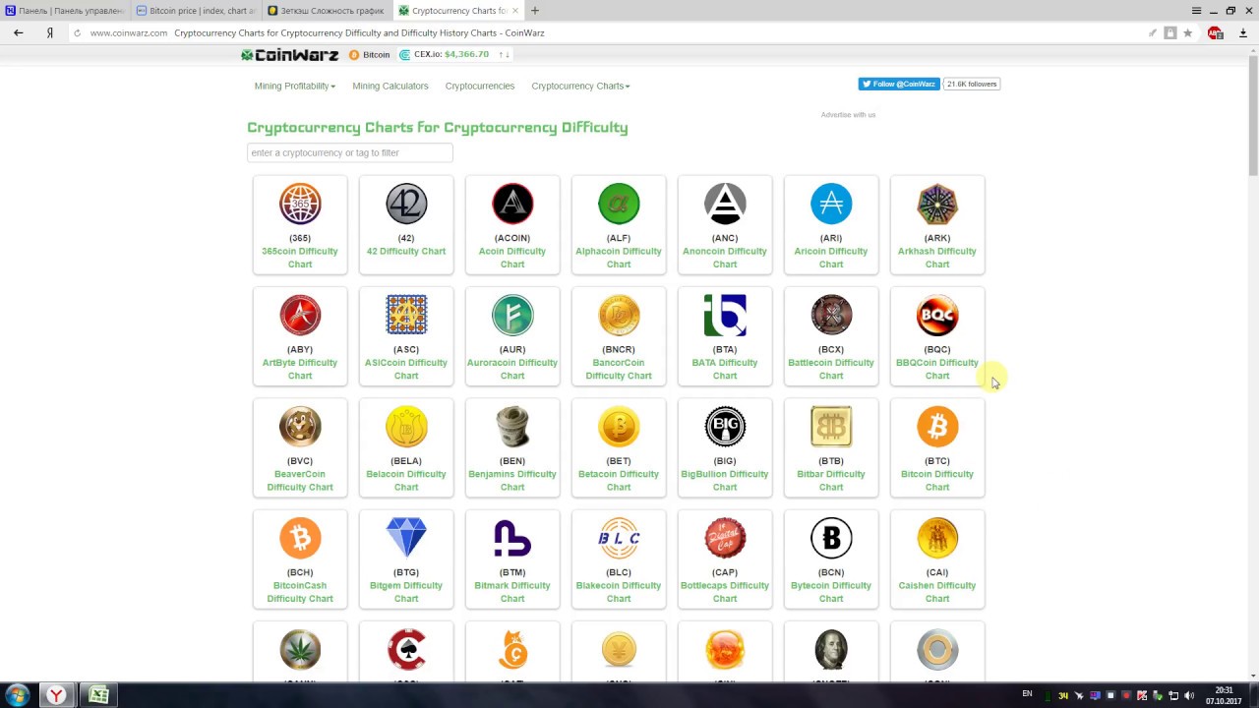Screen dimensions: 1259x708
Task: Open the Battlecoin logo icon
Action: point(831,316)
